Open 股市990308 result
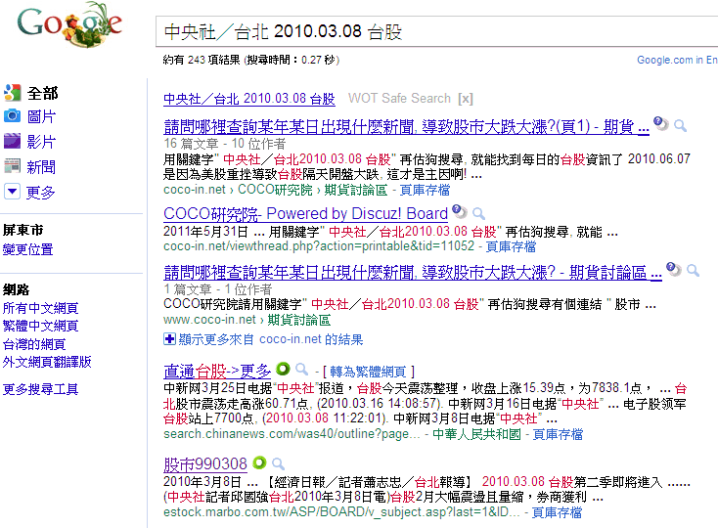The height and width of the screenshot is (528, 718). click(x=205, y=464)
